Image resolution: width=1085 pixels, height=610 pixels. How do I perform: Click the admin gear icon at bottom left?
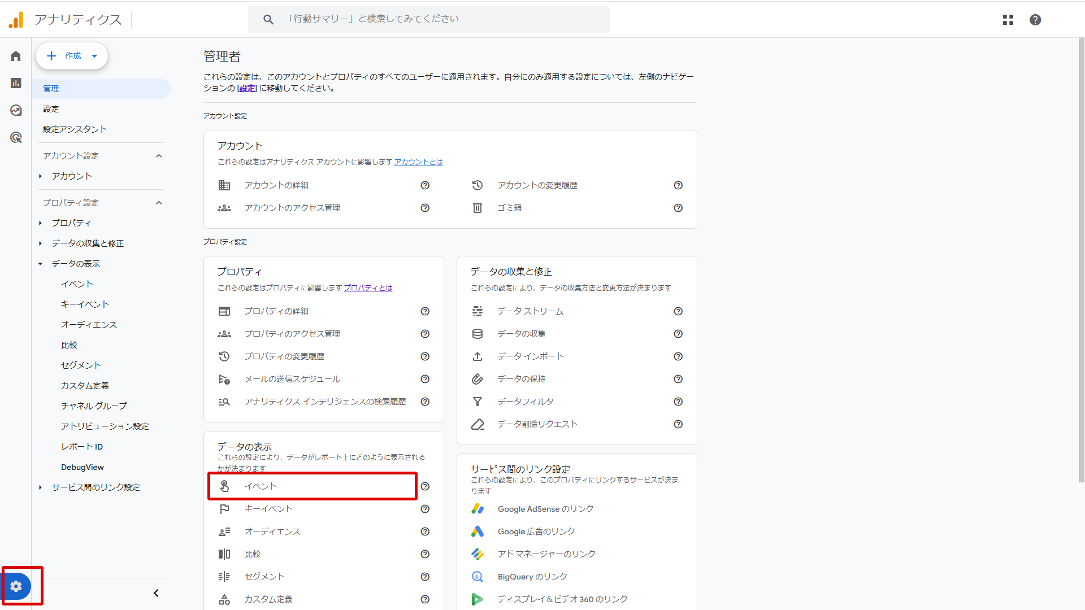tap(16, 586)
